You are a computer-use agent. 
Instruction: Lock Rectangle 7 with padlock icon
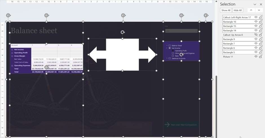tap(260, 43)
